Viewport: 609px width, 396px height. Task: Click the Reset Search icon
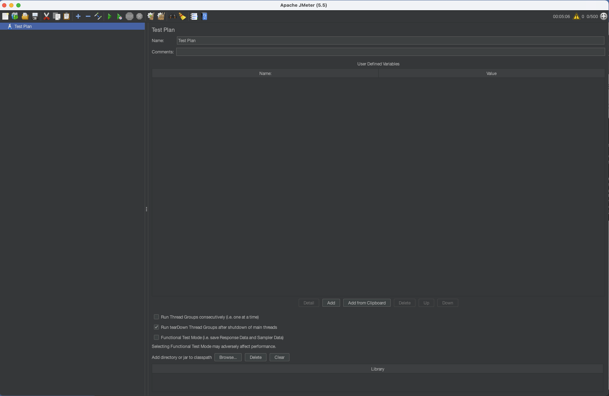coord(183,16)
